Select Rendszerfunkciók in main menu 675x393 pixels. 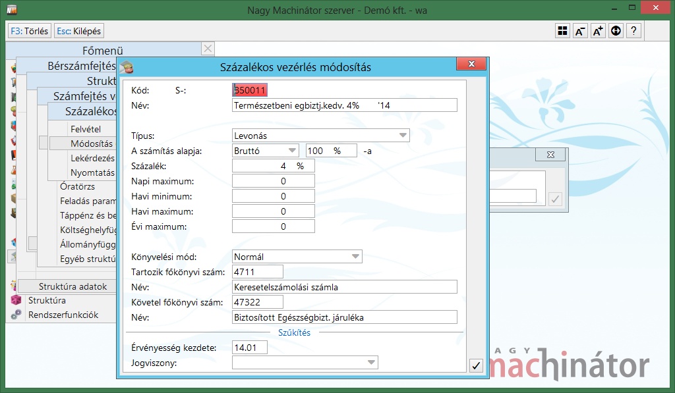pos(63,315)
